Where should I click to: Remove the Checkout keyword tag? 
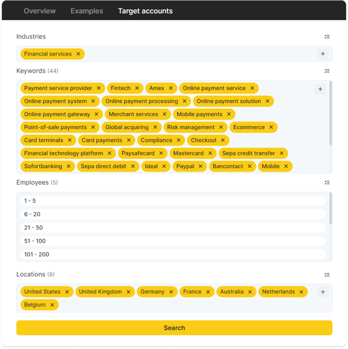pyautogui.click(x=223, y=140)
